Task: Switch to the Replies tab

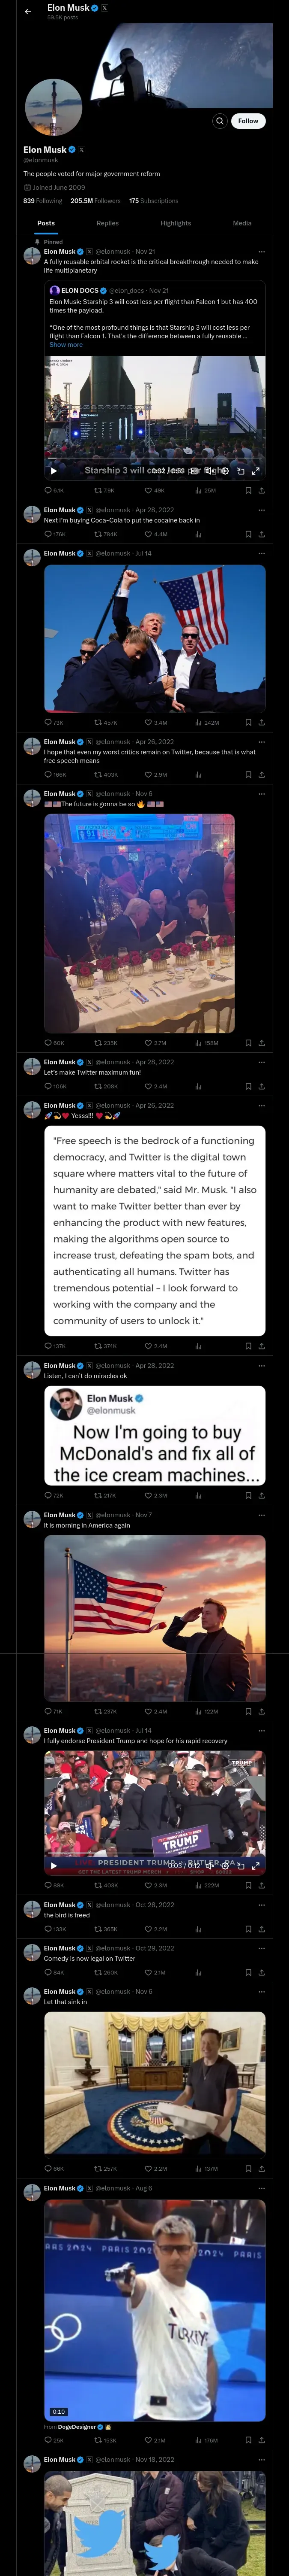Action: pos(107,223)
